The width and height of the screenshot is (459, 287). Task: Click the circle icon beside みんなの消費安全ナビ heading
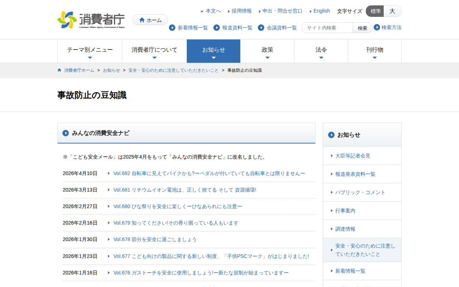tap(66, 133)
